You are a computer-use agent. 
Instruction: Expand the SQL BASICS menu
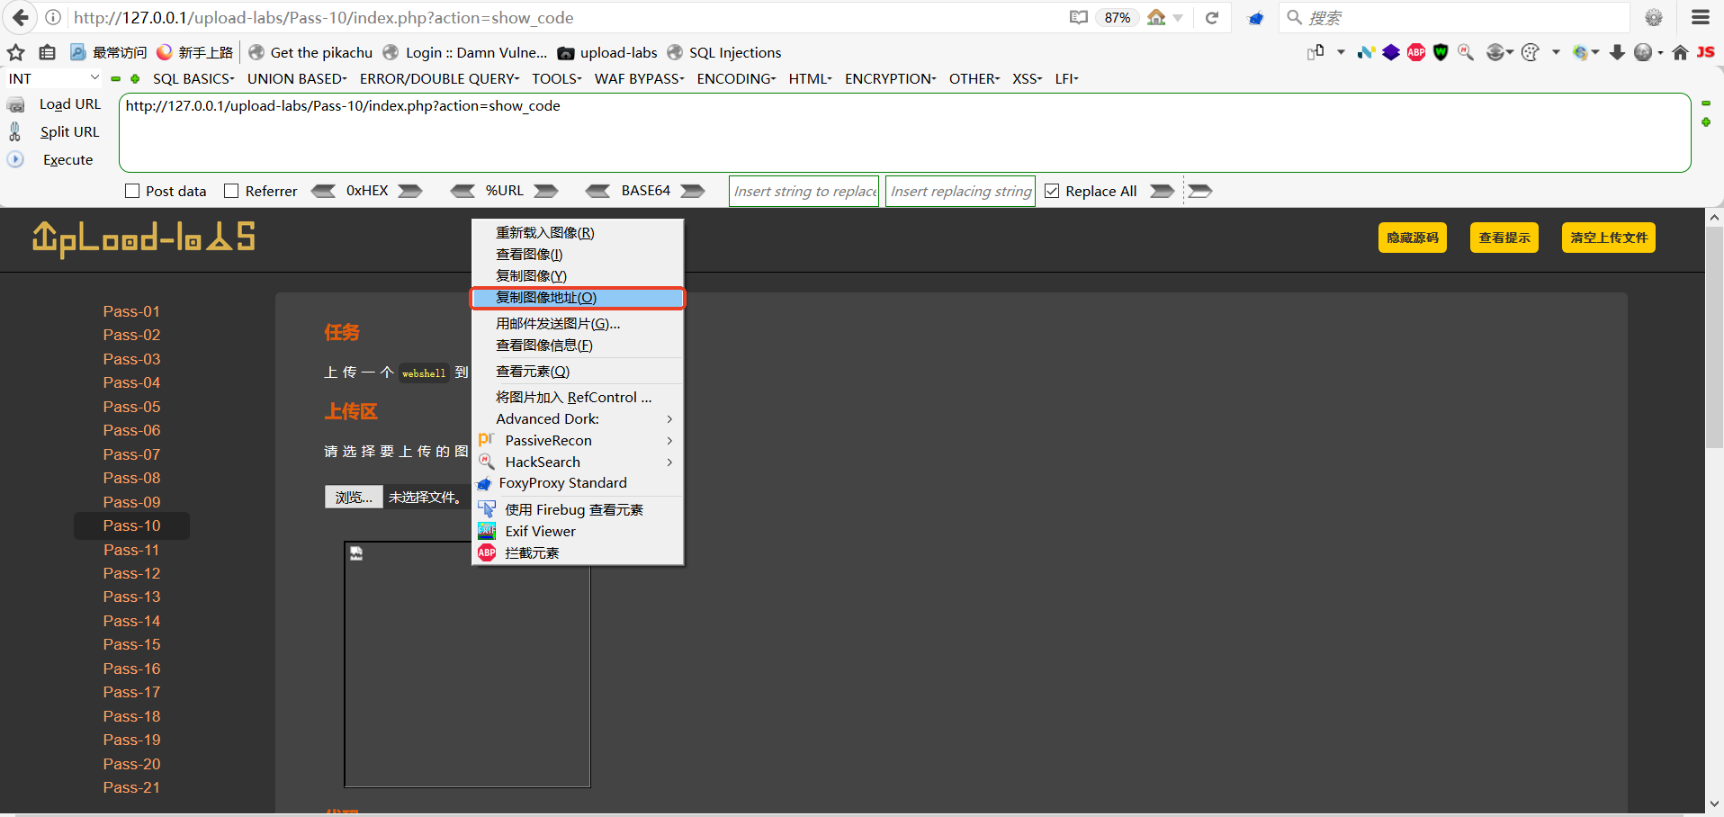tap(193, 78)
